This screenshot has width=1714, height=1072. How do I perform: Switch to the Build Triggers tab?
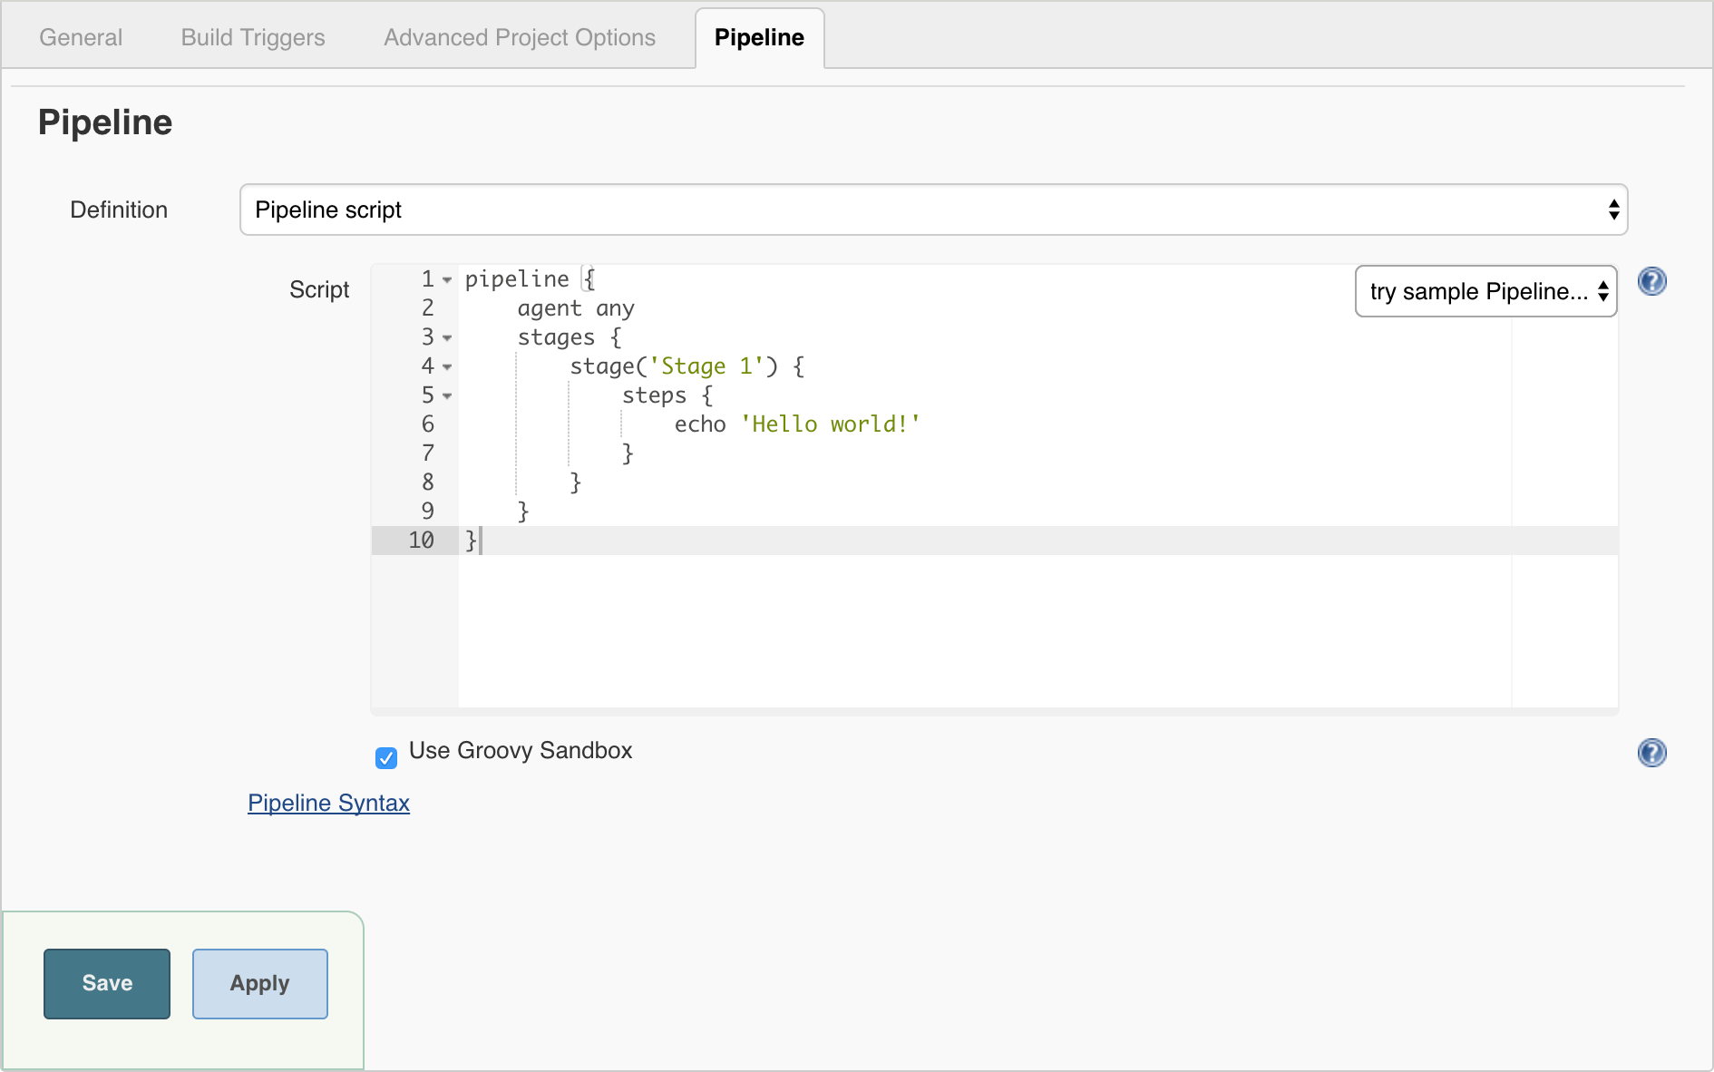point(253,37)
